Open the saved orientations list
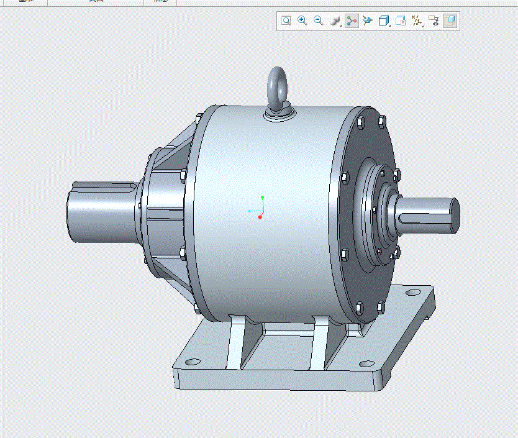The image size is (518, 438). (x=367, y=21)
